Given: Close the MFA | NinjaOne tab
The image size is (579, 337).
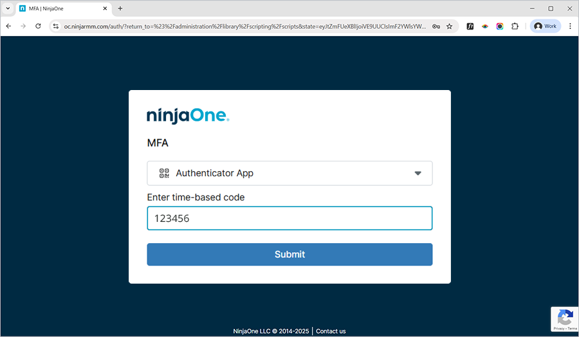Looking at the screenshot, I should pos(105,8).
